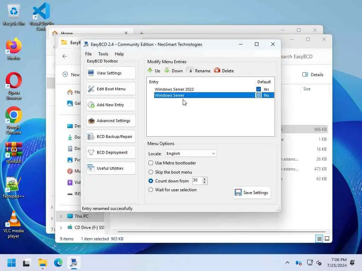Screen dimensions: 362x271
Task: Toggle Details pane in File Explorer
Action: (x=313, y=75)
